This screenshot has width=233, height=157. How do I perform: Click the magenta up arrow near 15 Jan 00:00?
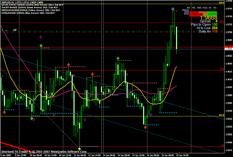(x=151, y=114)
